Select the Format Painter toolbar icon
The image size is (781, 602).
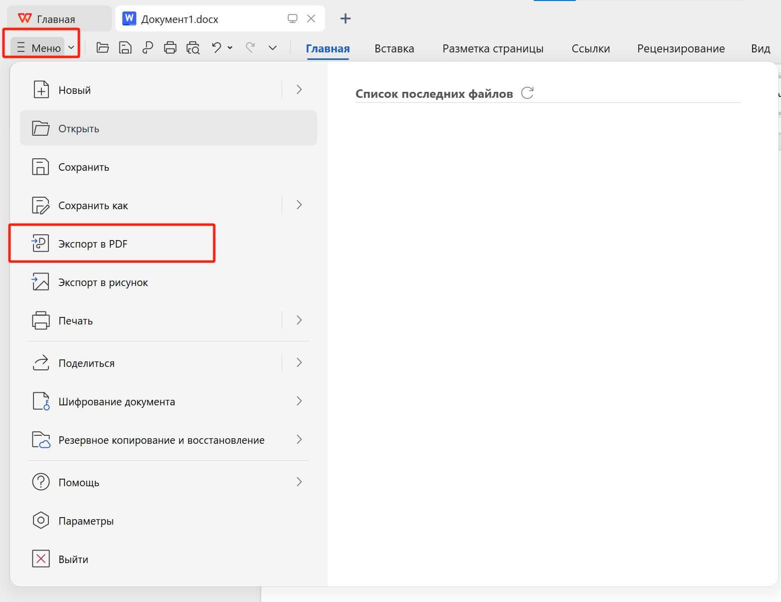[x=148, y=47]
